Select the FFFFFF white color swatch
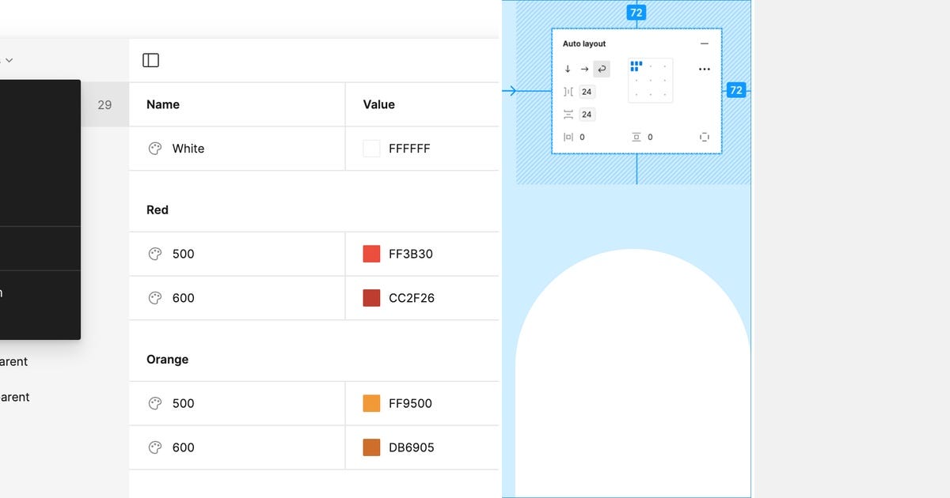The image size is (950, 498). (370, 148)
